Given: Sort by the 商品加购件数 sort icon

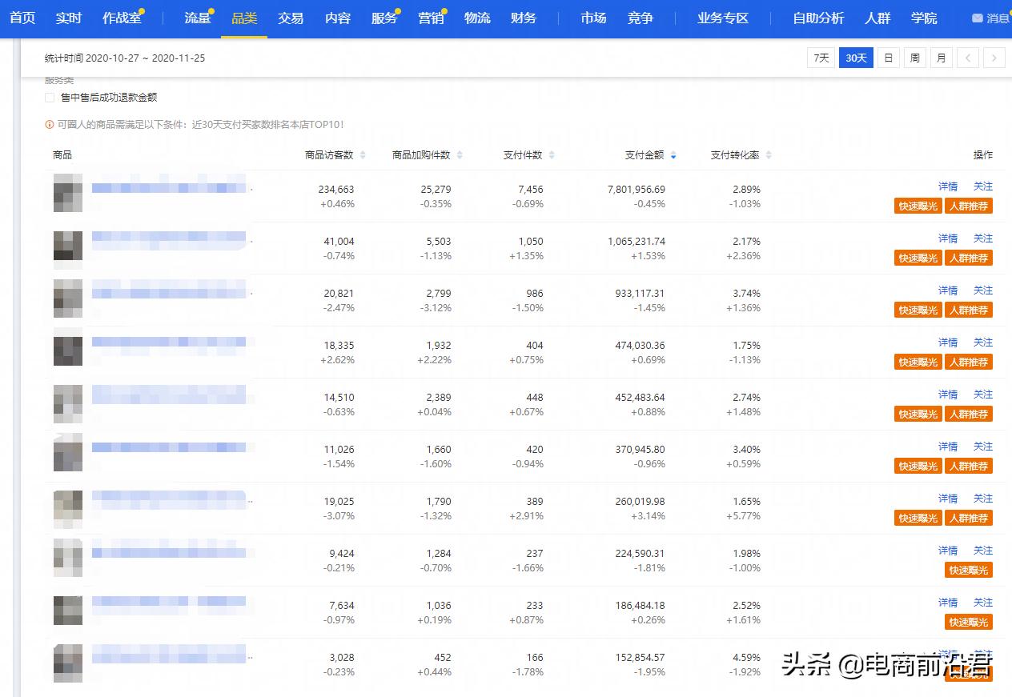Looking at the screenshot, I should [x=458, y=154].
